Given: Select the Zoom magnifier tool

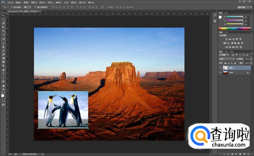Looking at the screenshot, I should click(3, 89).
